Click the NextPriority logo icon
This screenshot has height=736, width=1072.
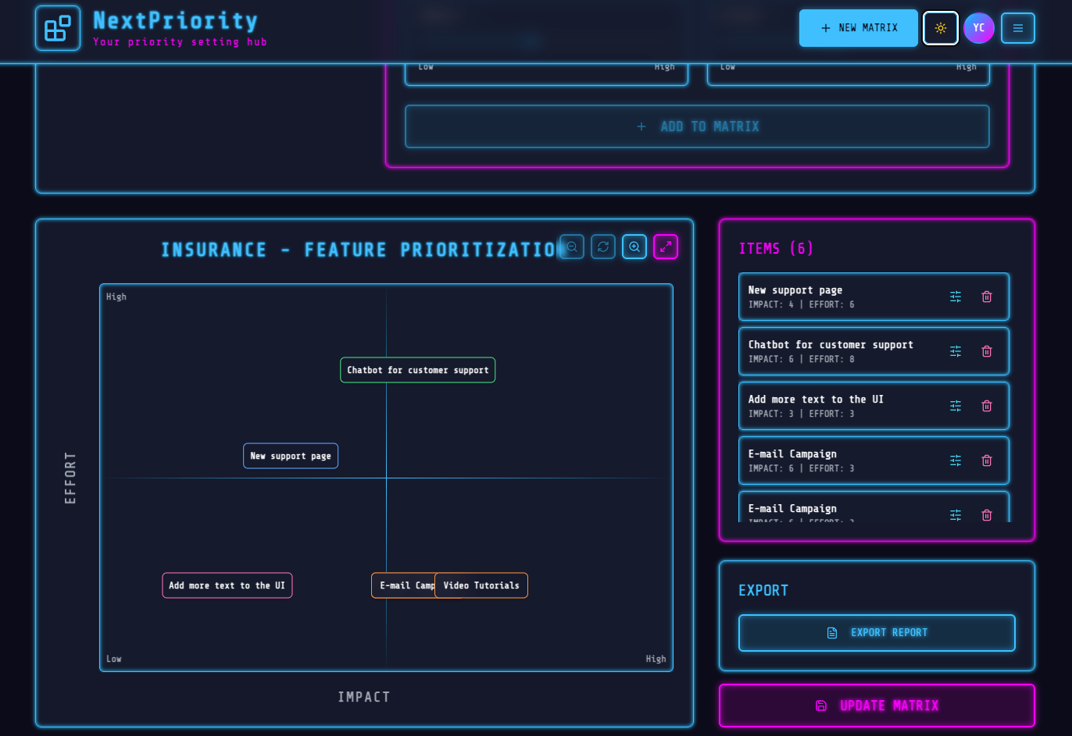tap(57, 27)
